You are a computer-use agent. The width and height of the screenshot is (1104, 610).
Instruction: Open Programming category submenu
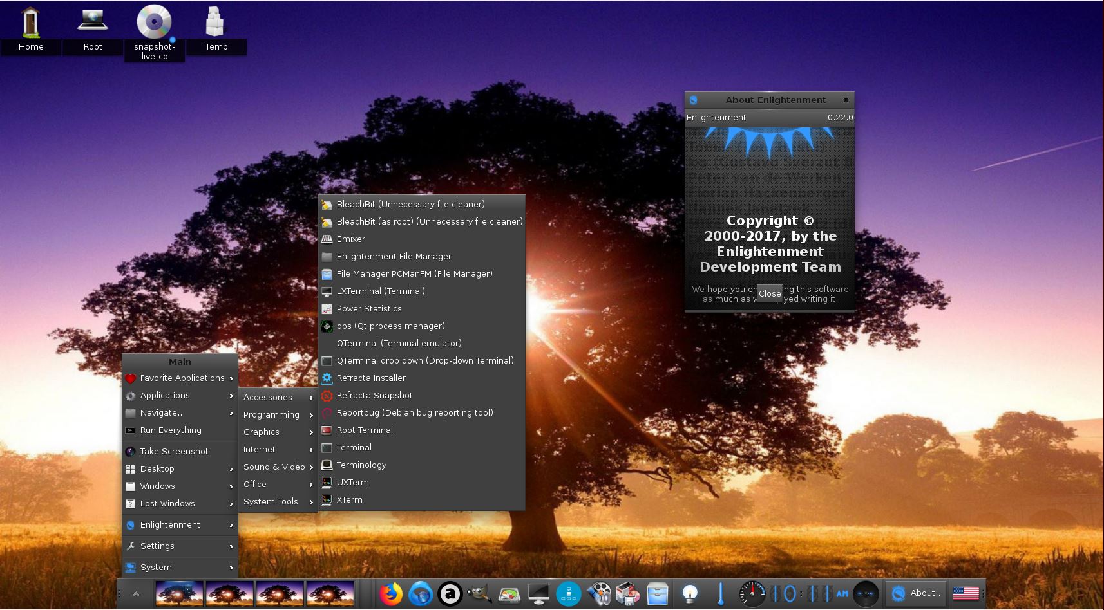click(278, 414)
